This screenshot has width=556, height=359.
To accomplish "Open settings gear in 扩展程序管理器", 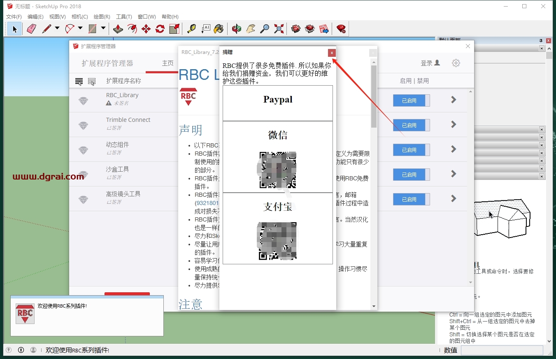I will pyautogui.click(x=456, y=63).
